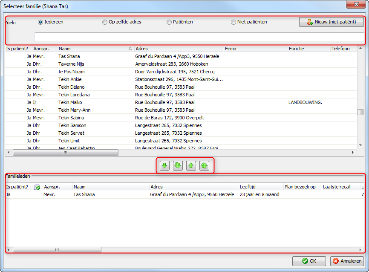Select the Op zelfde adres radio button

(104, 22)
